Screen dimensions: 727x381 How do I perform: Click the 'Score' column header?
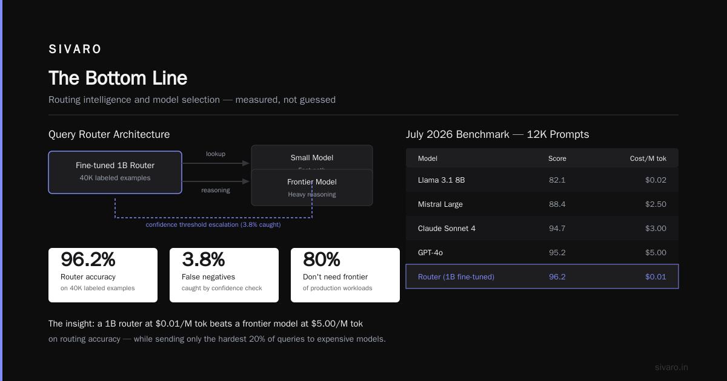[x=557, y=158]
